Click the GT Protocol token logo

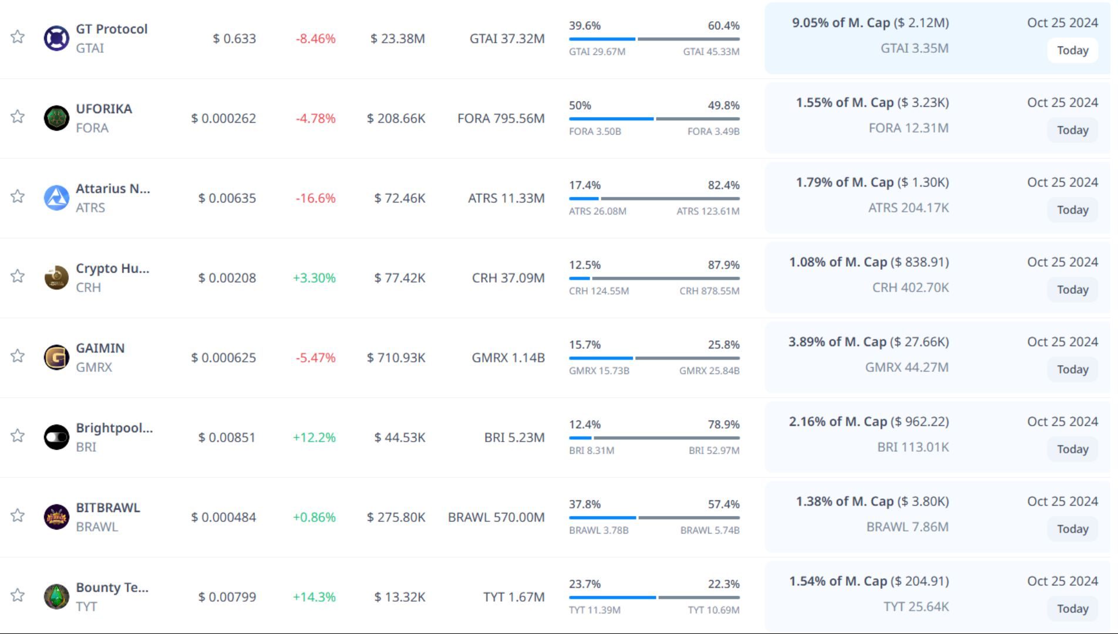(x=56, y=39)
